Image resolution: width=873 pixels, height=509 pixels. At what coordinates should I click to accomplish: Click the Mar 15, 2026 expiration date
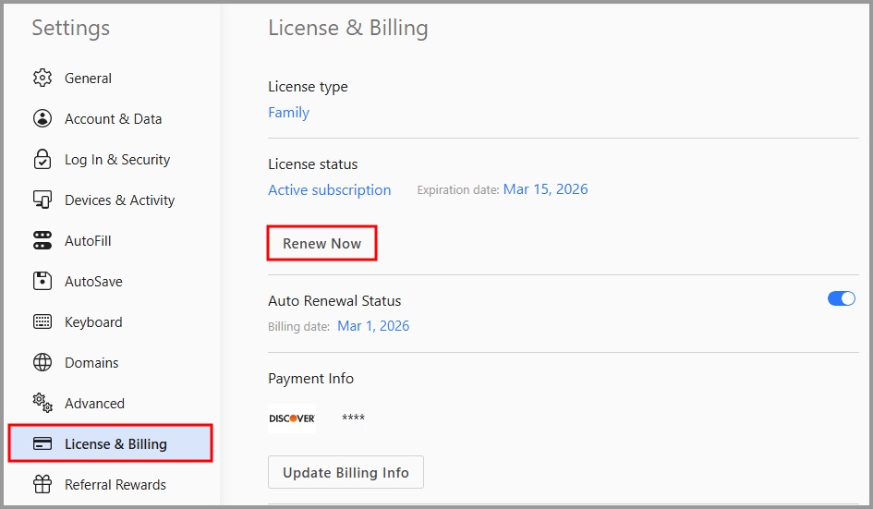[x=546, y=189]
